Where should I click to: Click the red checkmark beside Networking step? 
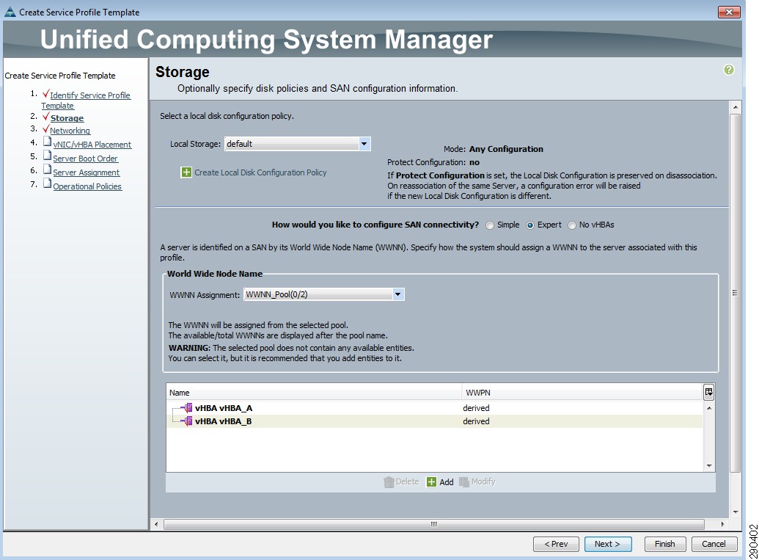[x=45, y=129]
